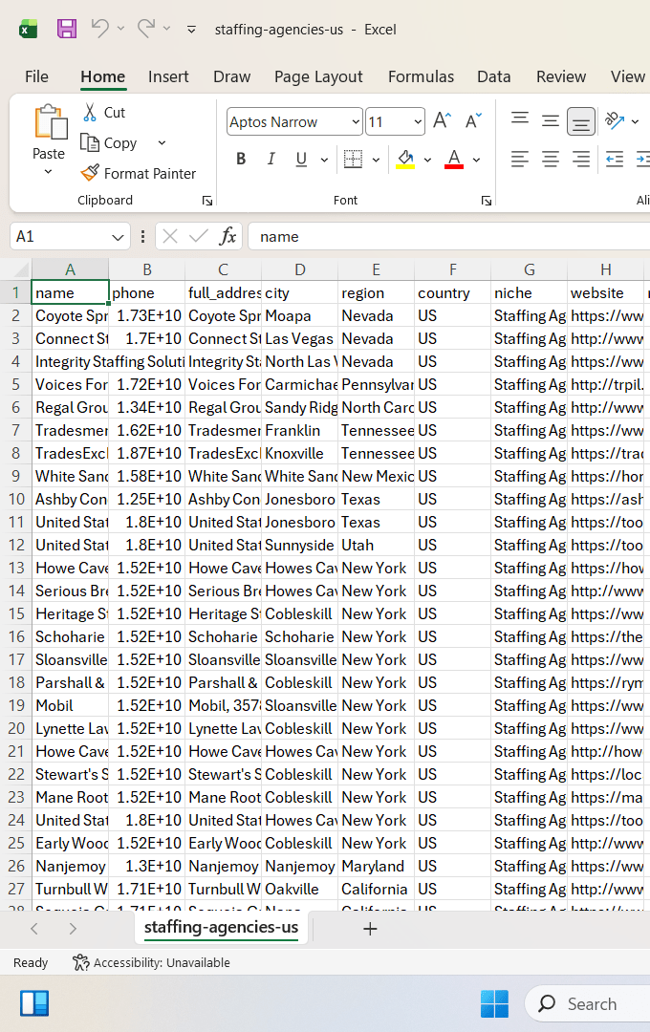Viewport: 650px width, 1032px height.
Task: Align text to the left
Action: (x=520, y=159)
